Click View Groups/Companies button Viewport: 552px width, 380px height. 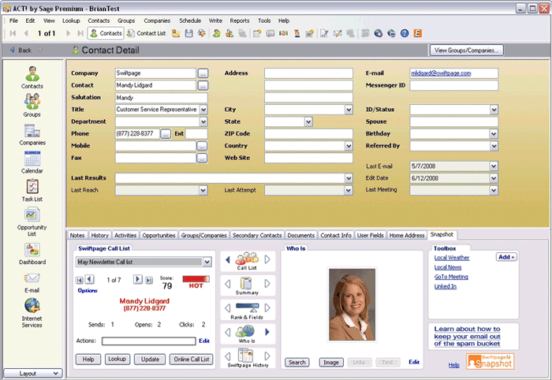click(x=467, y=50)
